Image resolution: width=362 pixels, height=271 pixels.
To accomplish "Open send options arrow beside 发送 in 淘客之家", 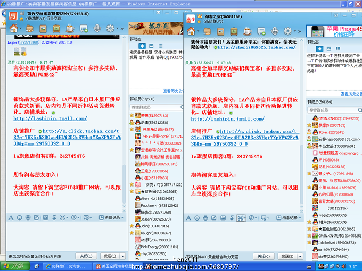I will 300,256.
